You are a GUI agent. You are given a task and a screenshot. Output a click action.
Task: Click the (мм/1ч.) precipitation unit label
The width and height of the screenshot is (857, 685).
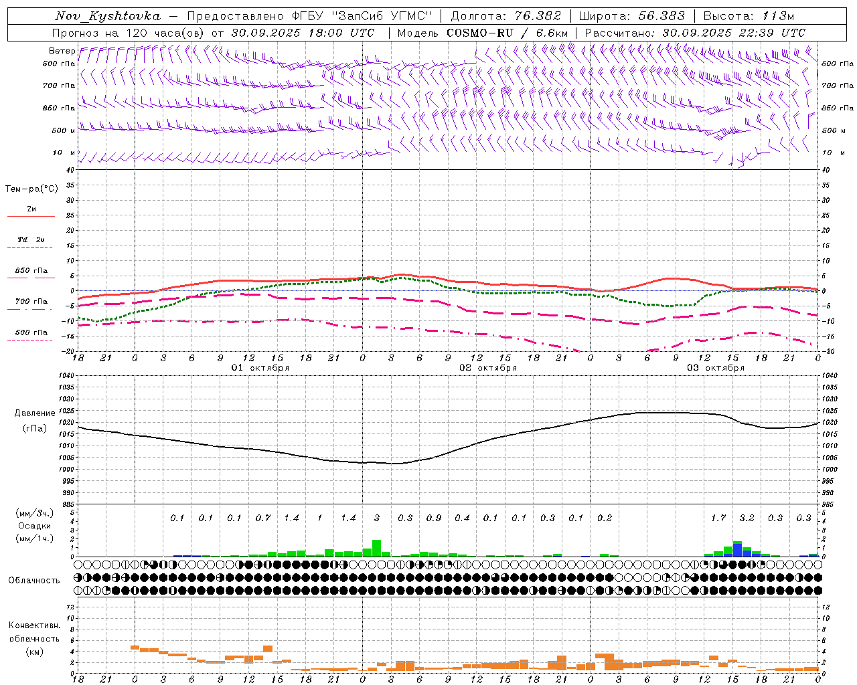pos(36,539)
